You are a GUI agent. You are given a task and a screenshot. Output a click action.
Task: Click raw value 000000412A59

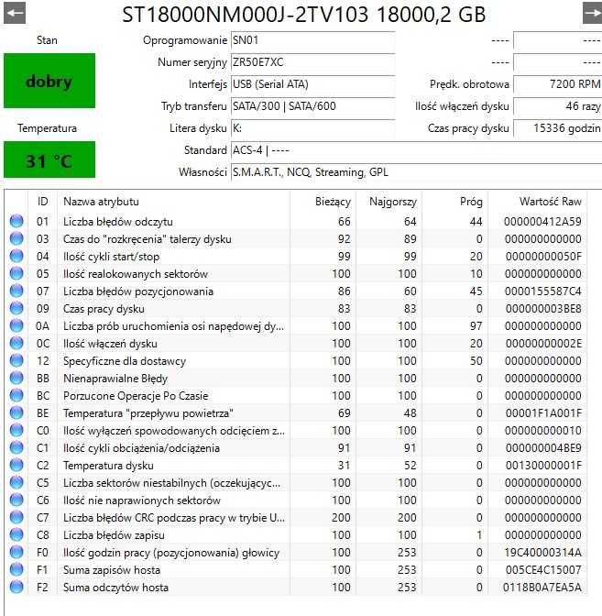pyautogui.click(x=542, y=222)
